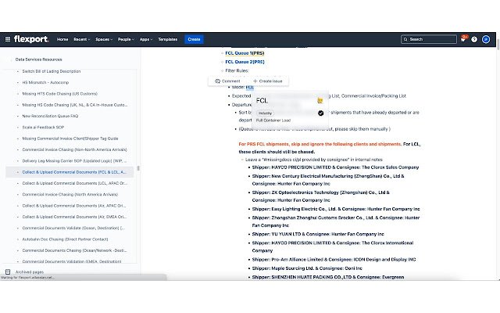Screen dimensions: 500x313
Task: Click the Archived pages icon
Action: click(8, 272)
